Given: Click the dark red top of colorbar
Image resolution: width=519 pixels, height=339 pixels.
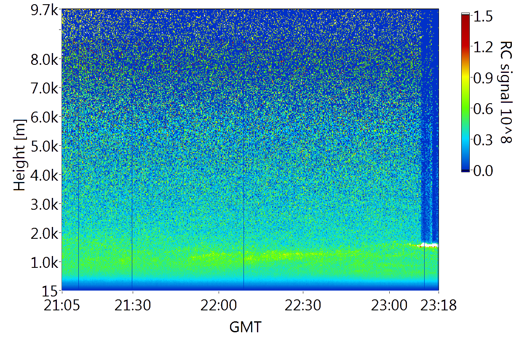Looking at the screenshot, I should click(465, 19).
